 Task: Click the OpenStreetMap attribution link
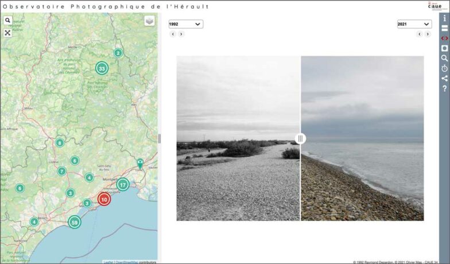pyautogui.click(x=127, y=262)
